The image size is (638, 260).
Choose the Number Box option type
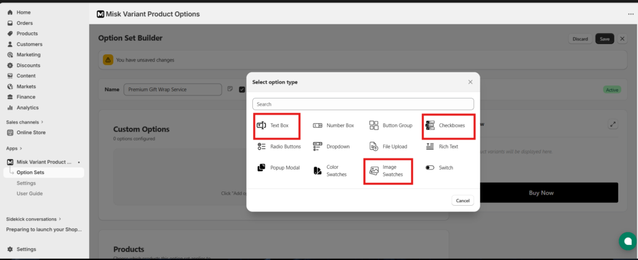pos(333,125)
